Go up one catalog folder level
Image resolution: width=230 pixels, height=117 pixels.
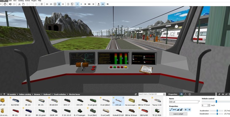point(4,94)
